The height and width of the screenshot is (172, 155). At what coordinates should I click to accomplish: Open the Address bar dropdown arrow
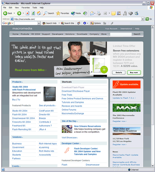pyautogui.click(x=143, y=19)
